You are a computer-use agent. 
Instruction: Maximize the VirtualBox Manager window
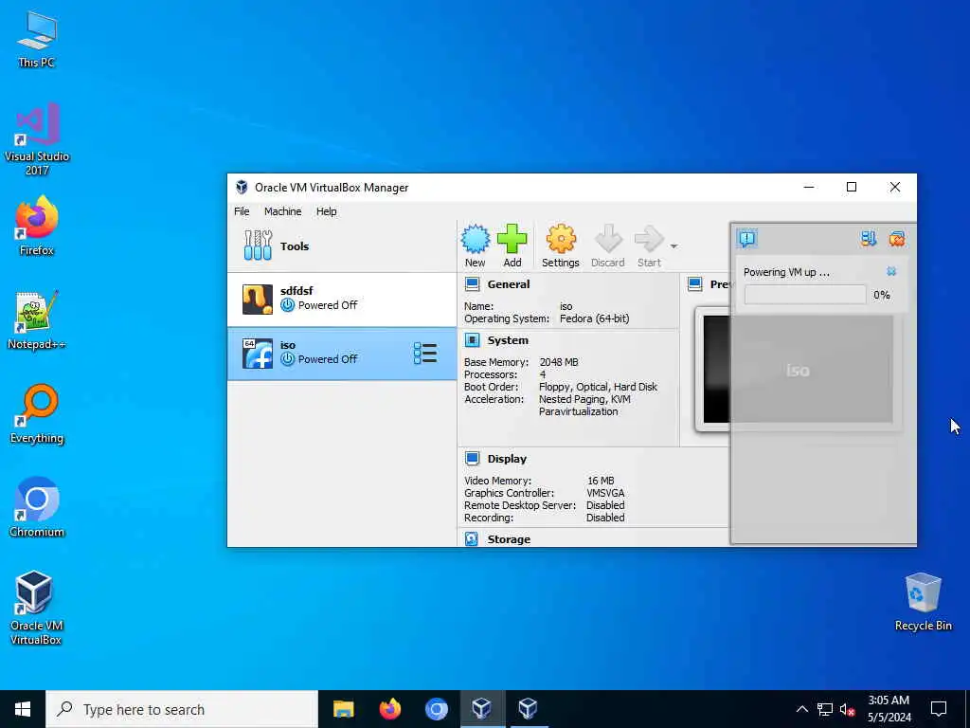(x=852, y=187)
